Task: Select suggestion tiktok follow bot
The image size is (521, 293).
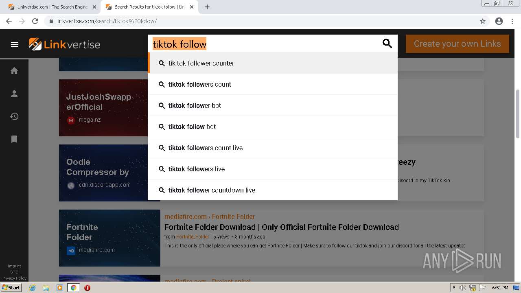Action: (273, 127)
